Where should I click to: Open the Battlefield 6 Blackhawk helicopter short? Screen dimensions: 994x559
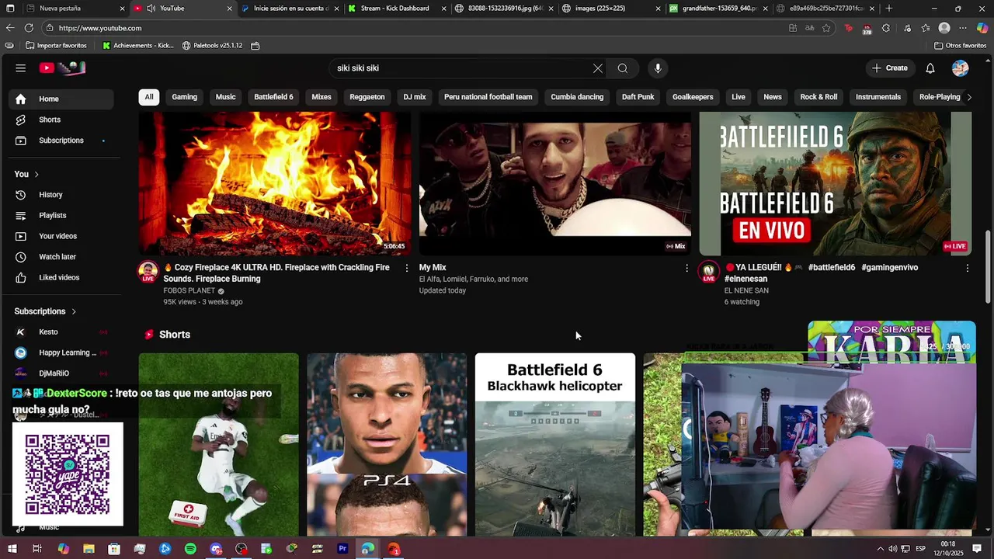[555, 445]
